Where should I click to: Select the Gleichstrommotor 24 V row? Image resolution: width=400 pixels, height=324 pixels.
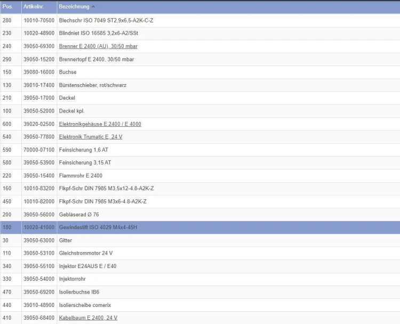[x=200, y=253]
